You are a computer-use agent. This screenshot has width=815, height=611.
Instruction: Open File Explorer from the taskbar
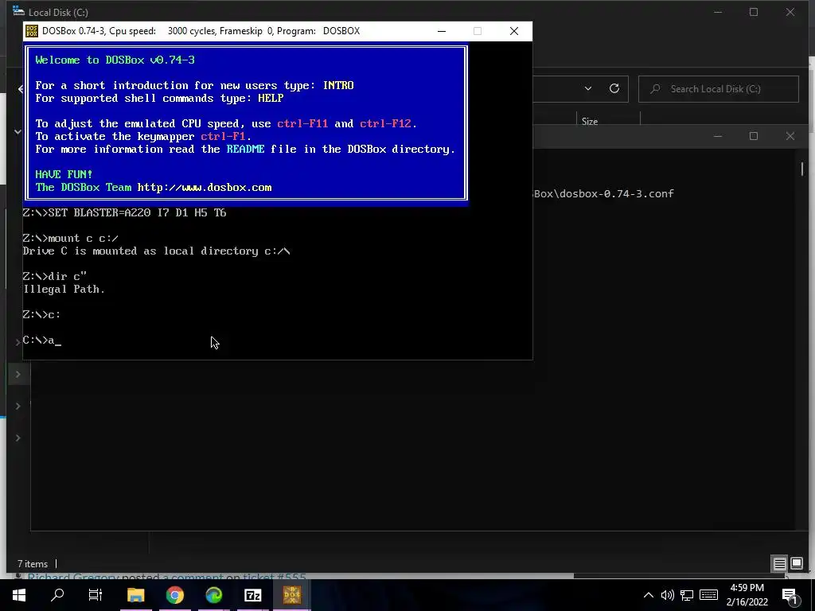tap(135, 595)
